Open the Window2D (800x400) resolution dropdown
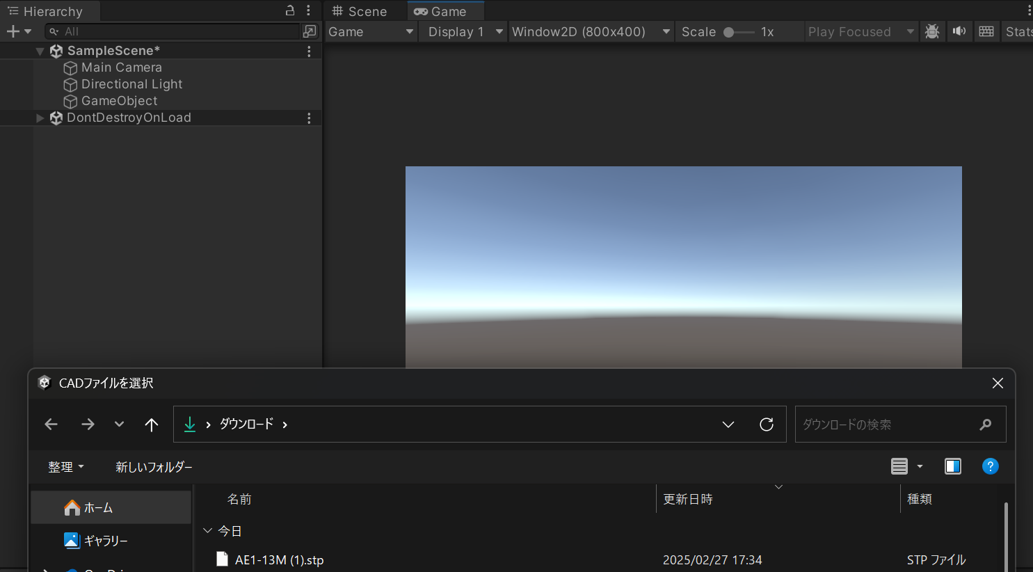Screen dimensions: 1033x572 pyautogui.click(x=591, y=32)
